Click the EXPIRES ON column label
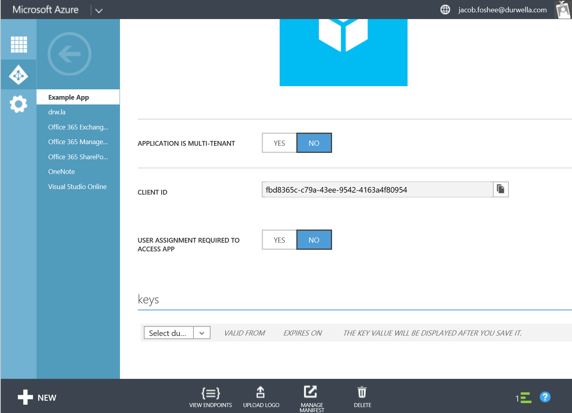Viewport: 572px width, 413px height. [303, 333]
